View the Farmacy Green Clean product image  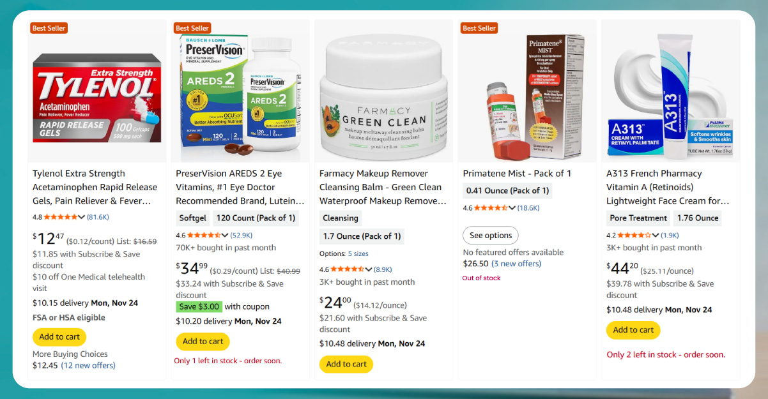[383, 96]
